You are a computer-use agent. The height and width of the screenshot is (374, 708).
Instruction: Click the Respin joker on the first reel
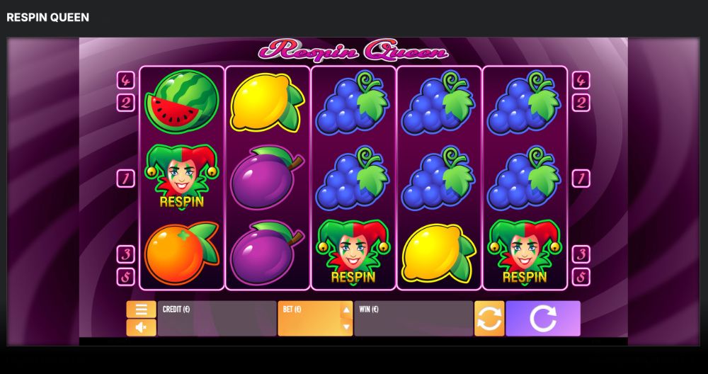[181, 176]
